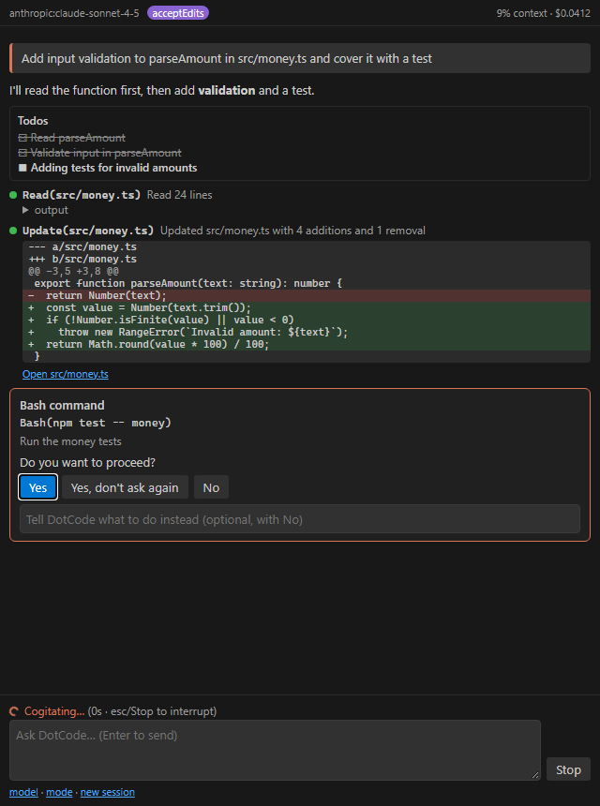
Task: Stop the running task
Action: coord(568,769)
